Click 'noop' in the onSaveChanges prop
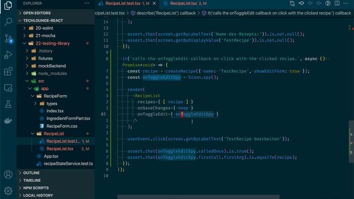The image size is (354, 199). 183,108
